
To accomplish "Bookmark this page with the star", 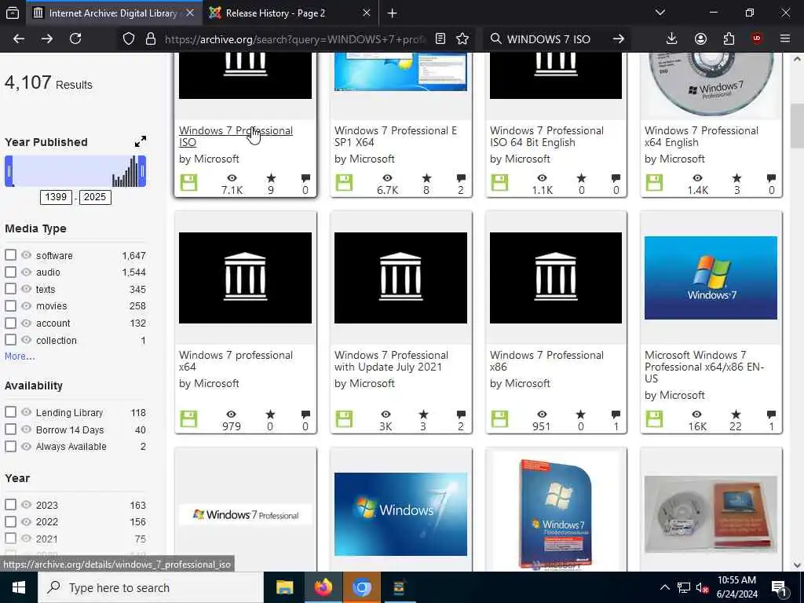I will coord(462,38).
